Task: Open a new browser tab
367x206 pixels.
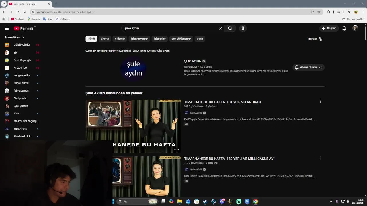Action: pos(56,4)
